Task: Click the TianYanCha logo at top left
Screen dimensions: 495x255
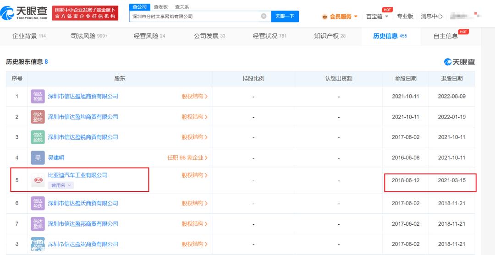Action: point(24,13)
